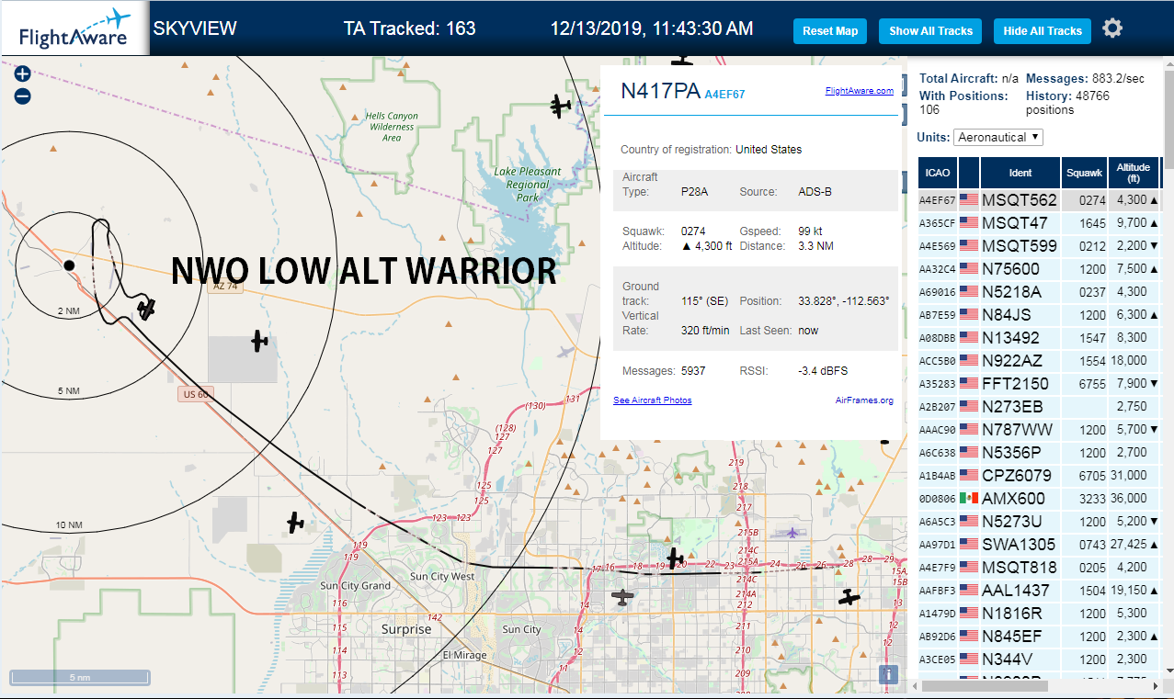Select the MSQT47 row

1039,222
